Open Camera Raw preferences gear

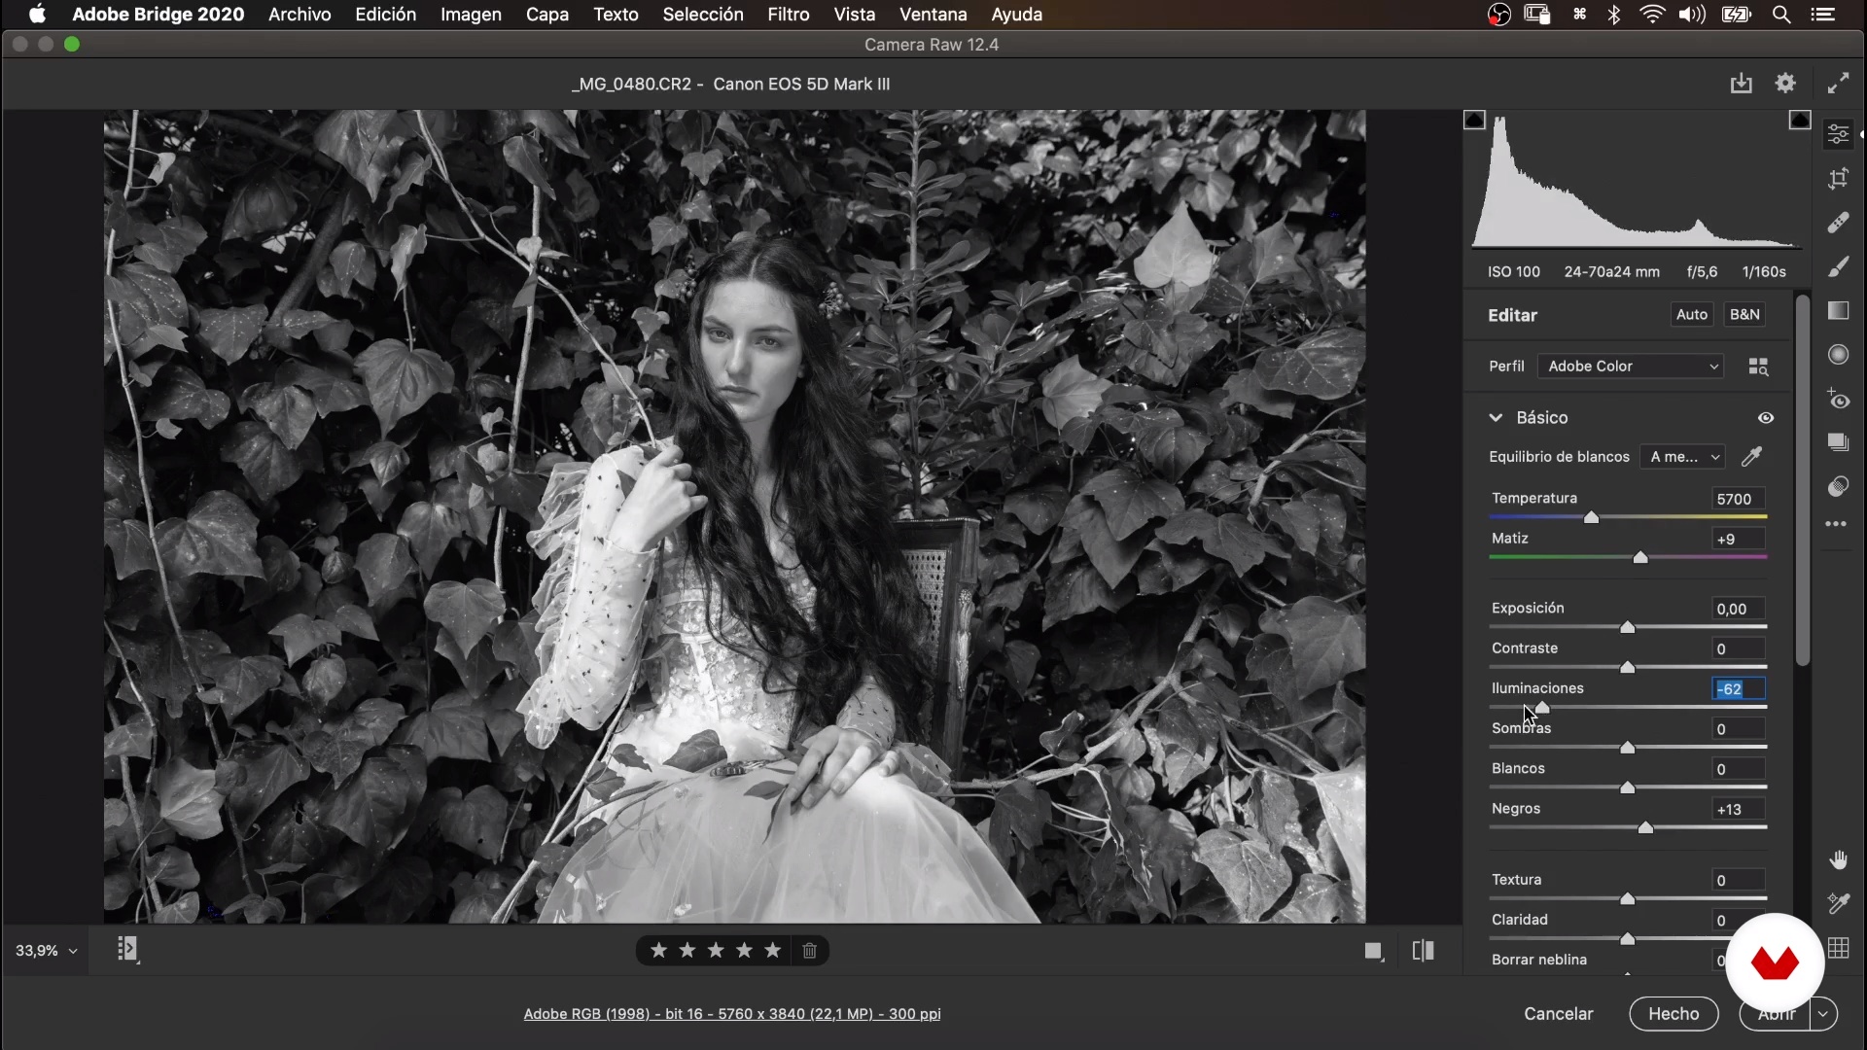1785,84
